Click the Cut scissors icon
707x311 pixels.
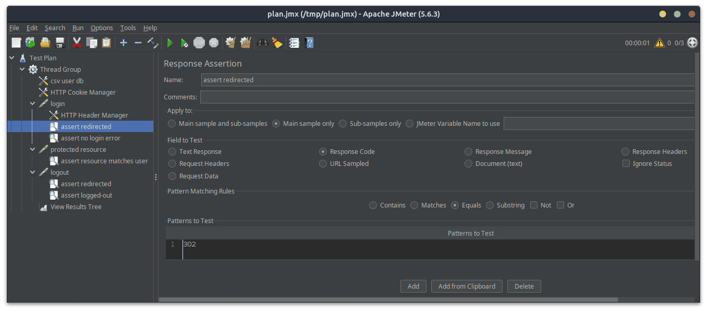point(77,43)
